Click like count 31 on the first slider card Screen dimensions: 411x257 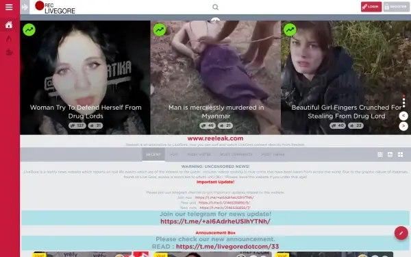click(x=95, y=125)
